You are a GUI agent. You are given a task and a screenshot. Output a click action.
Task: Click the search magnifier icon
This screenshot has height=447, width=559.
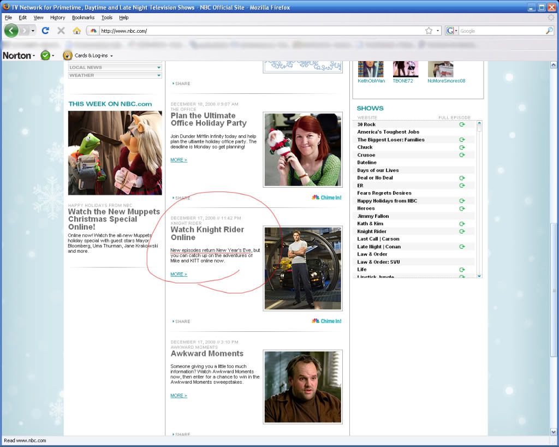click(x=549, y=31)
